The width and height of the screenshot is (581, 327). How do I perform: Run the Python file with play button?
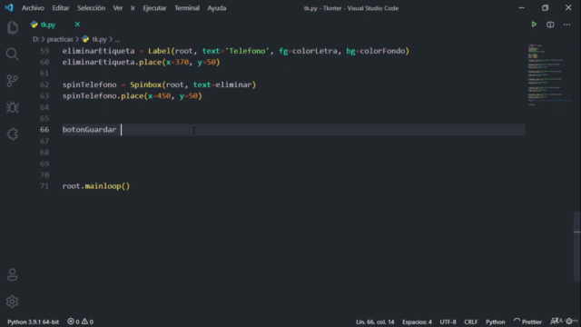pos(534,25)
